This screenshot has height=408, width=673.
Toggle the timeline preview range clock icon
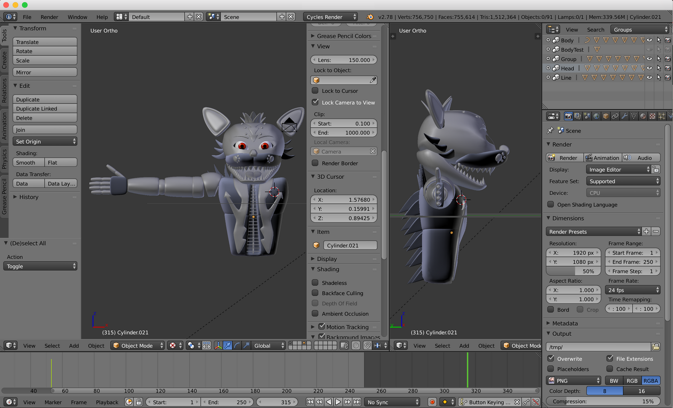129,402
